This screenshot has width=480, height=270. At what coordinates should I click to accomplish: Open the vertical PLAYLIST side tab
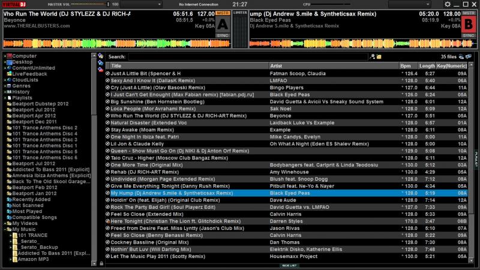[x=476, y=158]
